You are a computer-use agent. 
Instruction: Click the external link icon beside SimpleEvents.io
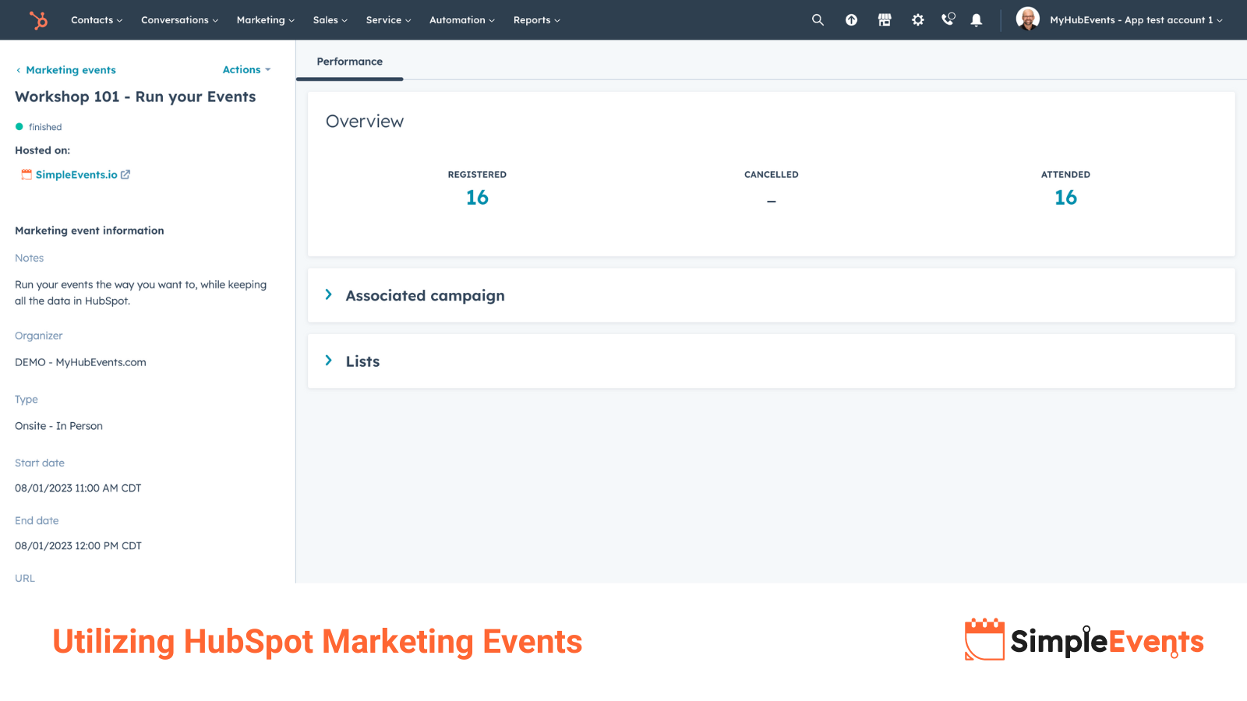[x=125, y=174]
